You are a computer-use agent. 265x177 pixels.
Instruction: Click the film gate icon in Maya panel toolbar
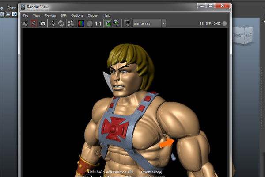click(x=8, y=14)
